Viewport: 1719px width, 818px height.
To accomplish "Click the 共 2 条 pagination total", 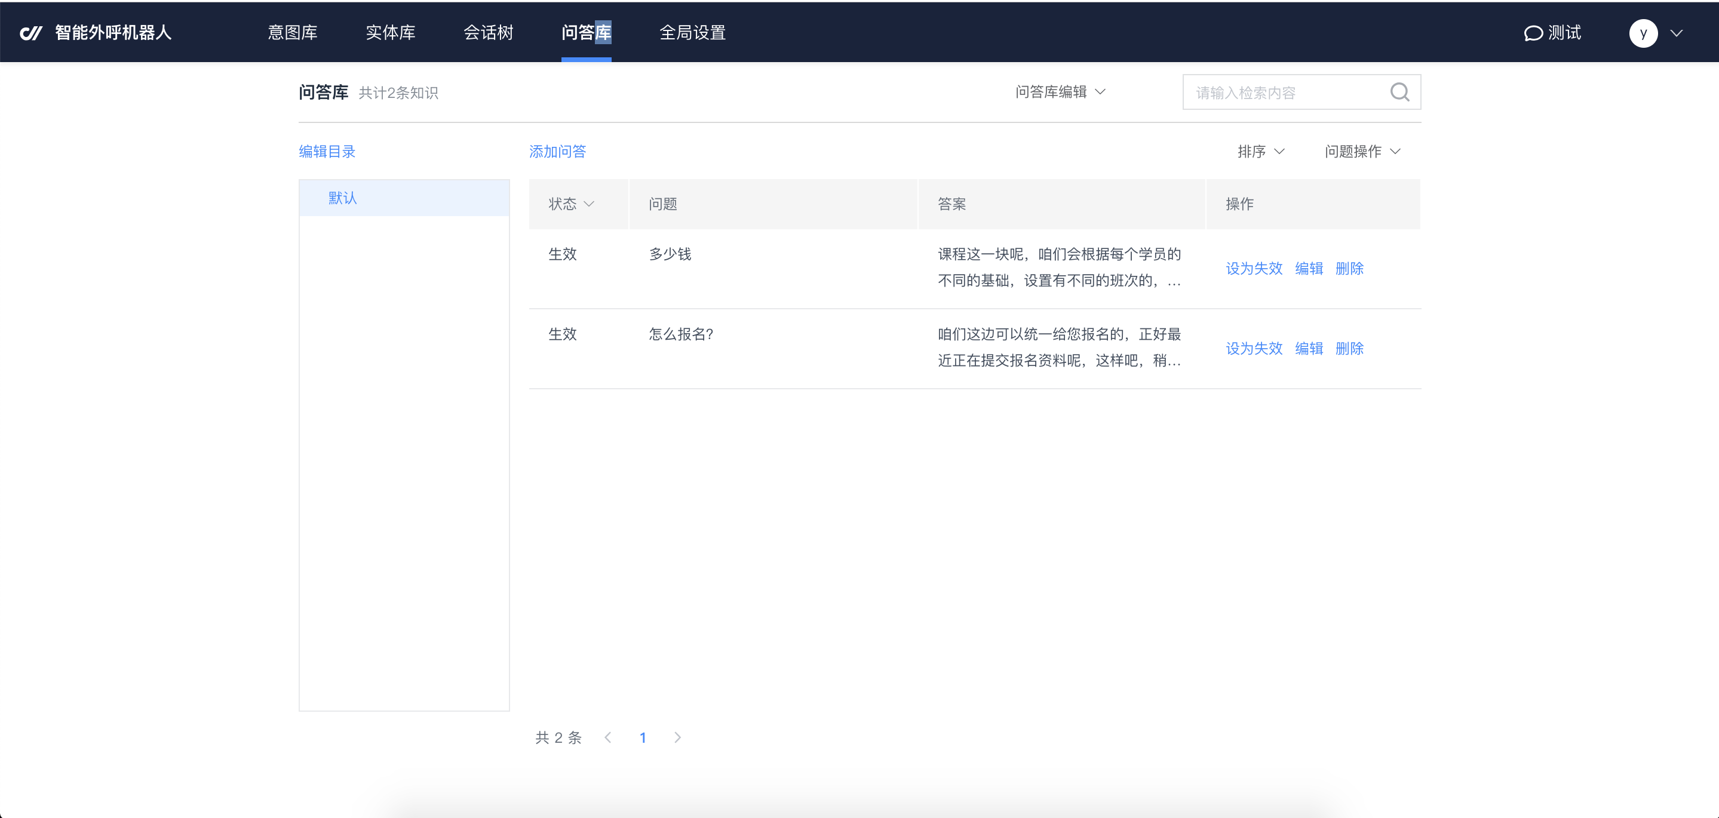I will (558, 737).
